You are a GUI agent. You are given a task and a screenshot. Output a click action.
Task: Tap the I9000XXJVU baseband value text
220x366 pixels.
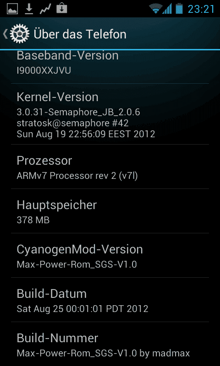tap(44, 70)
